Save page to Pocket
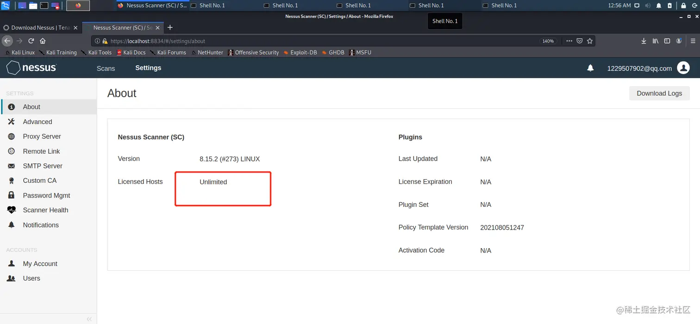The width and height of the screenshot is (700, 324). pos(579,41)
